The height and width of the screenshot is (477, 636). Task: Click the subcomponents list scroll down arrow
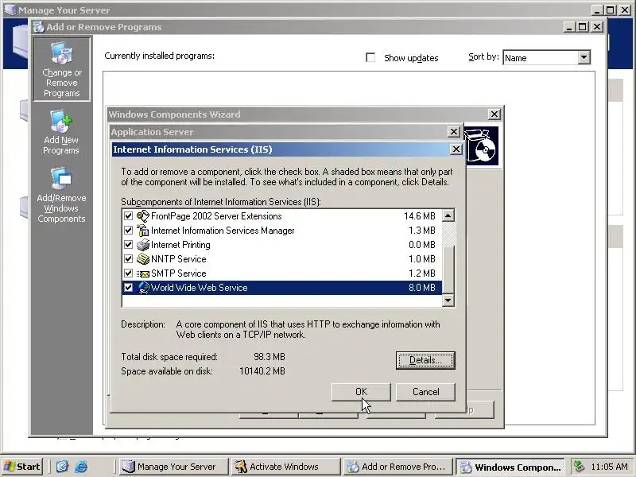pos(448,301)
